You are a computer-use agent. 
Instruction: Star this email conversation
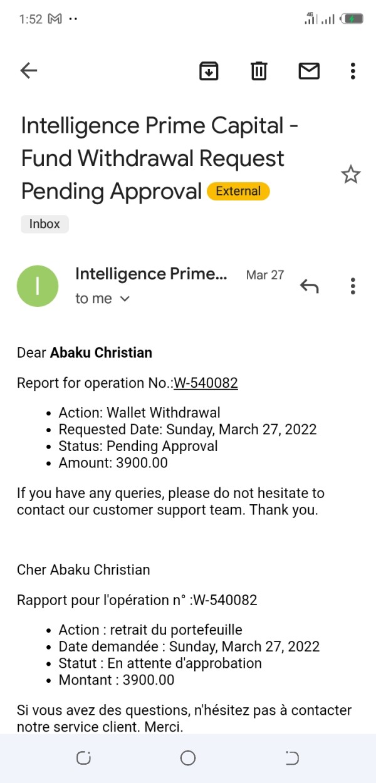[351, 175]
